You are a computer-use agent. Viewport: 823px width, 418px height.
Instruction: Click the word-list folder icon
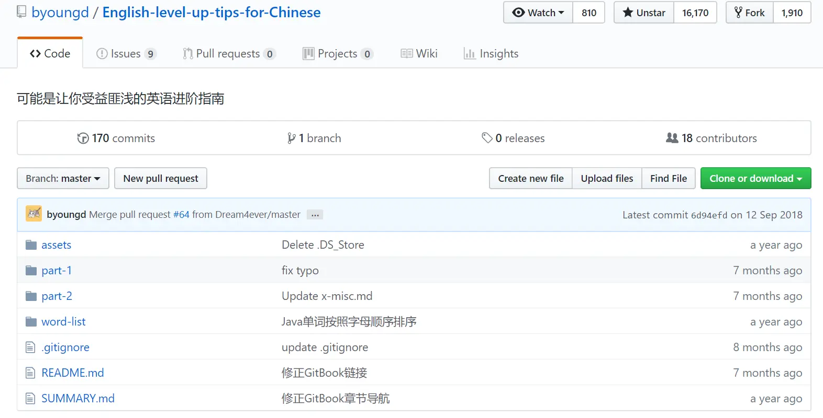click(31, 321)
